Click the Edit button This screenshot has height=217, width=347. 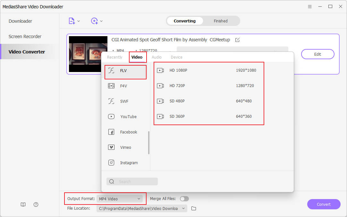[317, 54]
